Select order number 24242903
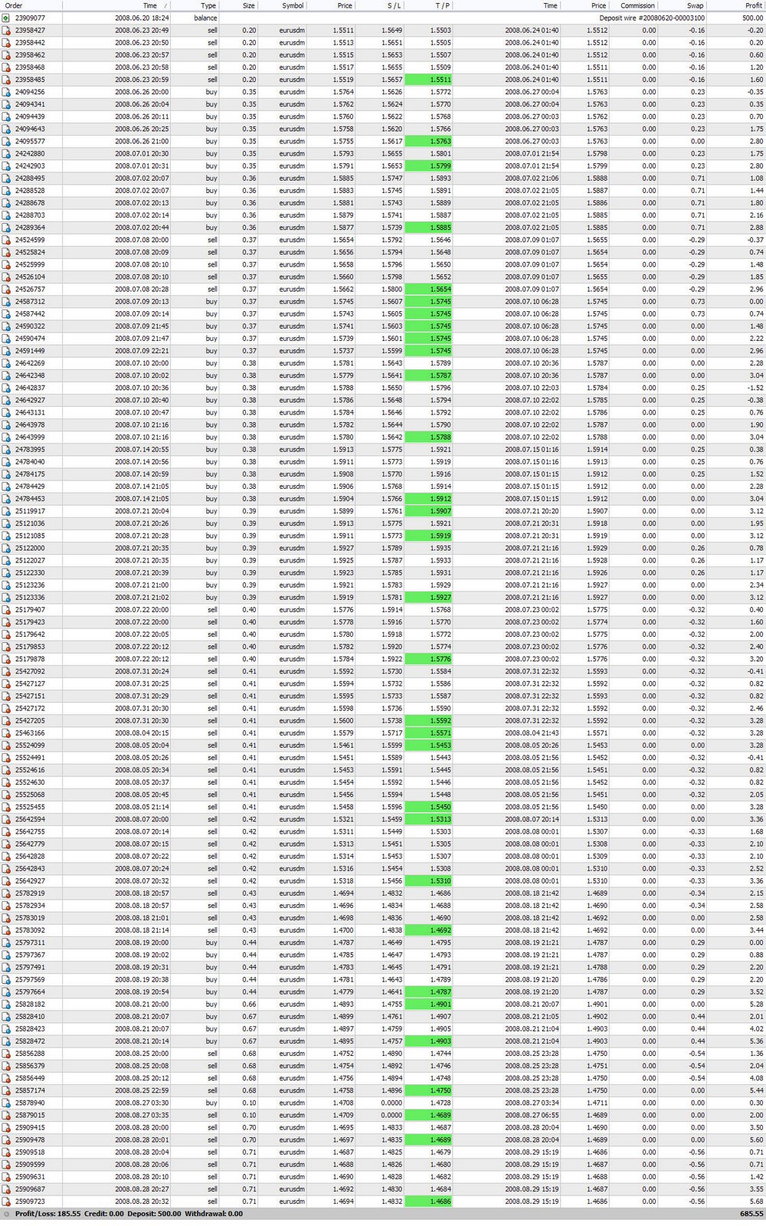The height and width of the screenshot is (1226, 766). [x=30, y=166]
